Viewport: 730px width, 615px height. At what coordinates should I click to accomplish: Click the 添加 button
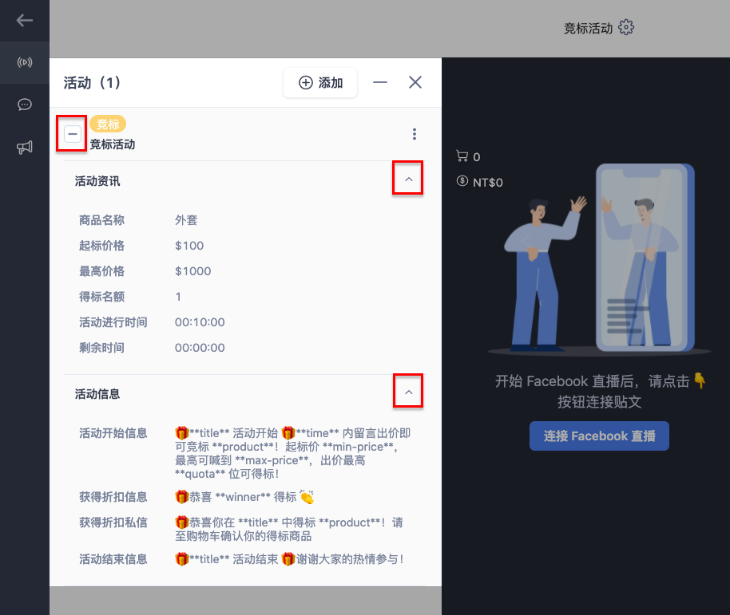320,83
